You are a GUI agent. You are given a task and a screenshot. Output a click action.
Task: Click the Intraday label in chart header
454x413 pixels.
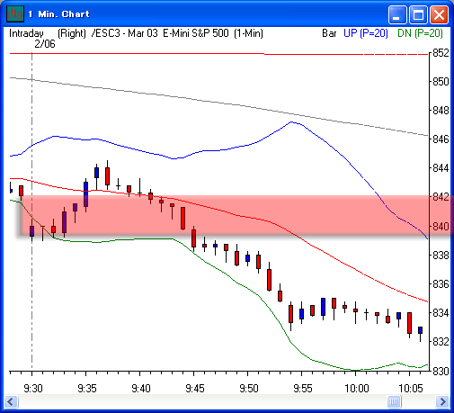pos(26,33)
